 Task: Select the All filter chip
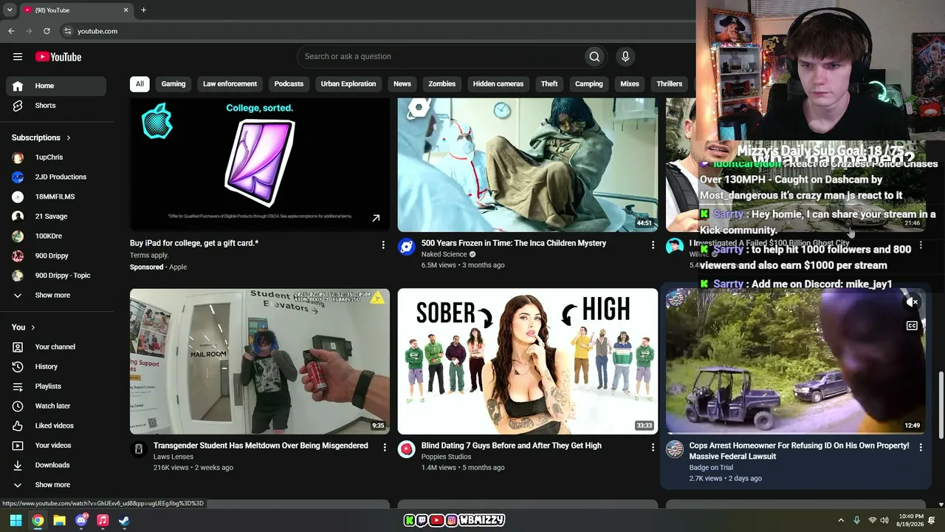[x=140, y=84]
